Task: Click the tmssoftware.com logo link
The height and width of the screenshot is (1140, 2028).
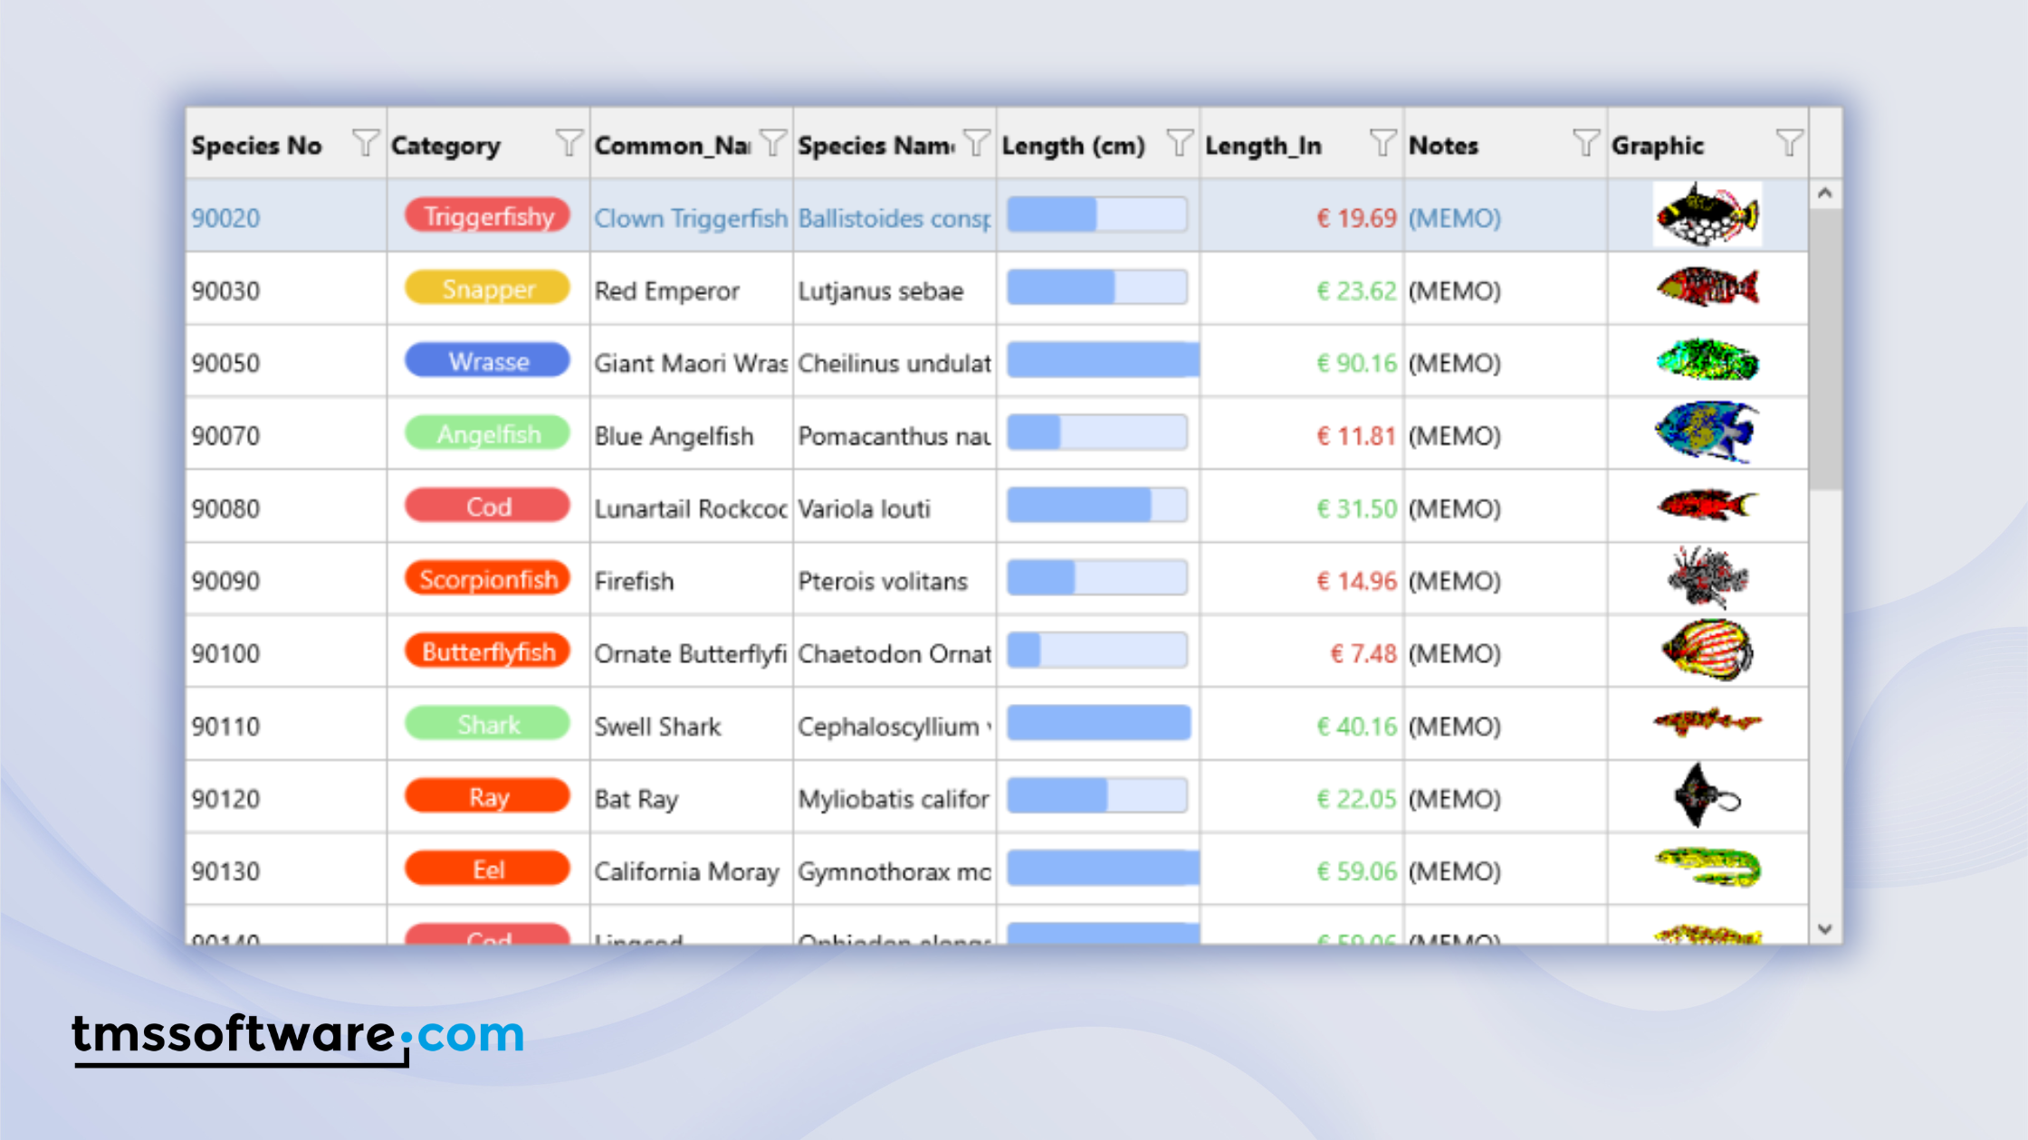Action: (x=299, y=1036)
